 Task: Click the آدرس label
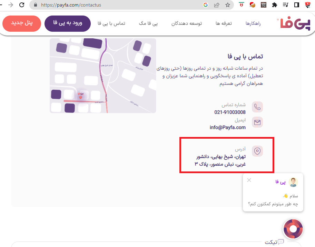click(x=240, y=149)
